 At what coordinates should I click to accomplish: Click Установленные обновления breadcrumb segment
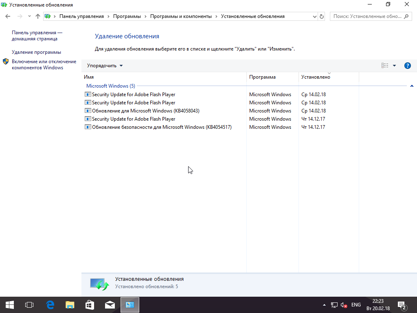point(252,16)
